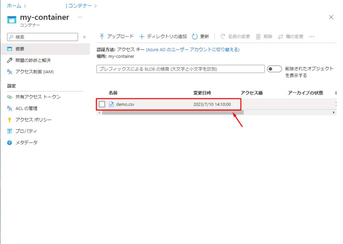Focus the プレフィックスによる BLOB の検索 field
The image size is (343, 244).
(181, 69)
